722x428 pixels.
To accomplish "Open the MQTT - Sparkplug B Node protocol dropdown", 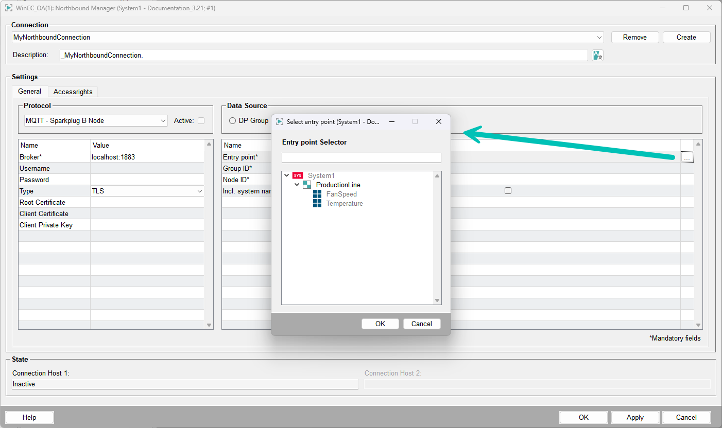I will click(x=163, y=121).
